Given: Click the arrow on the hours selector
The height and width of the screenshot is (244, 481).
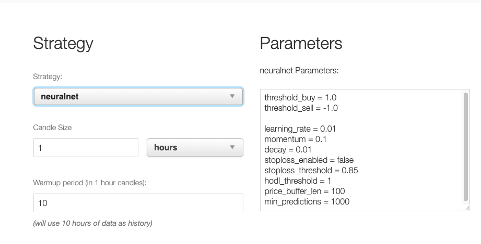Looking at the screenshot, I should tap(232, 148).
